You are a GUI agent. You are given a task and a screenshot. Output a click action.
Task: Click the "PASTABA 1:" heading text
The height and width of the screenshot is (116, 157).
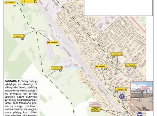[x=12, y=81]
